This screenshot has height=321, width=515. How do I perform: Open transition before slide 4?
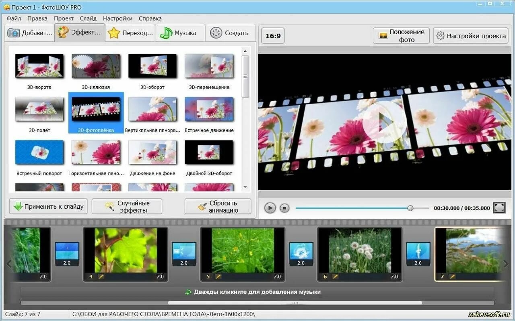tap(67, 254)
